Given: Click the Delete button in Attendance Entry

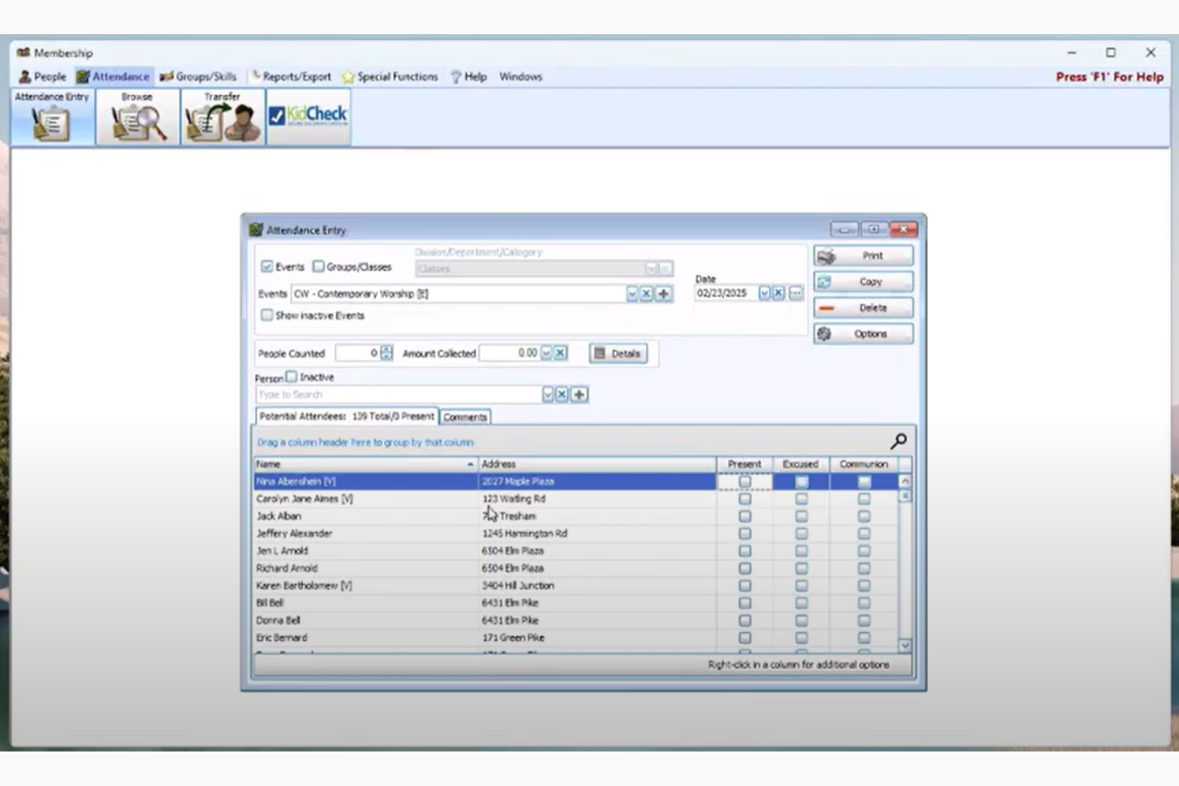Looking at the screenshot, I should point(864,308).
